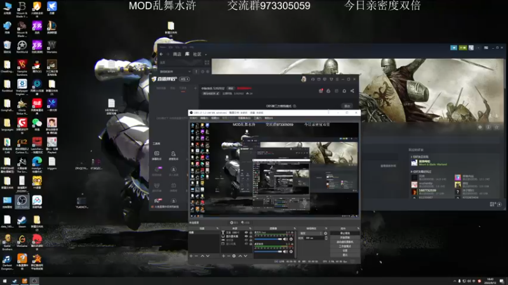Open the Steam desktop shortcut
The height and width of the screenshot is (285, 508).
pos(22,221)
